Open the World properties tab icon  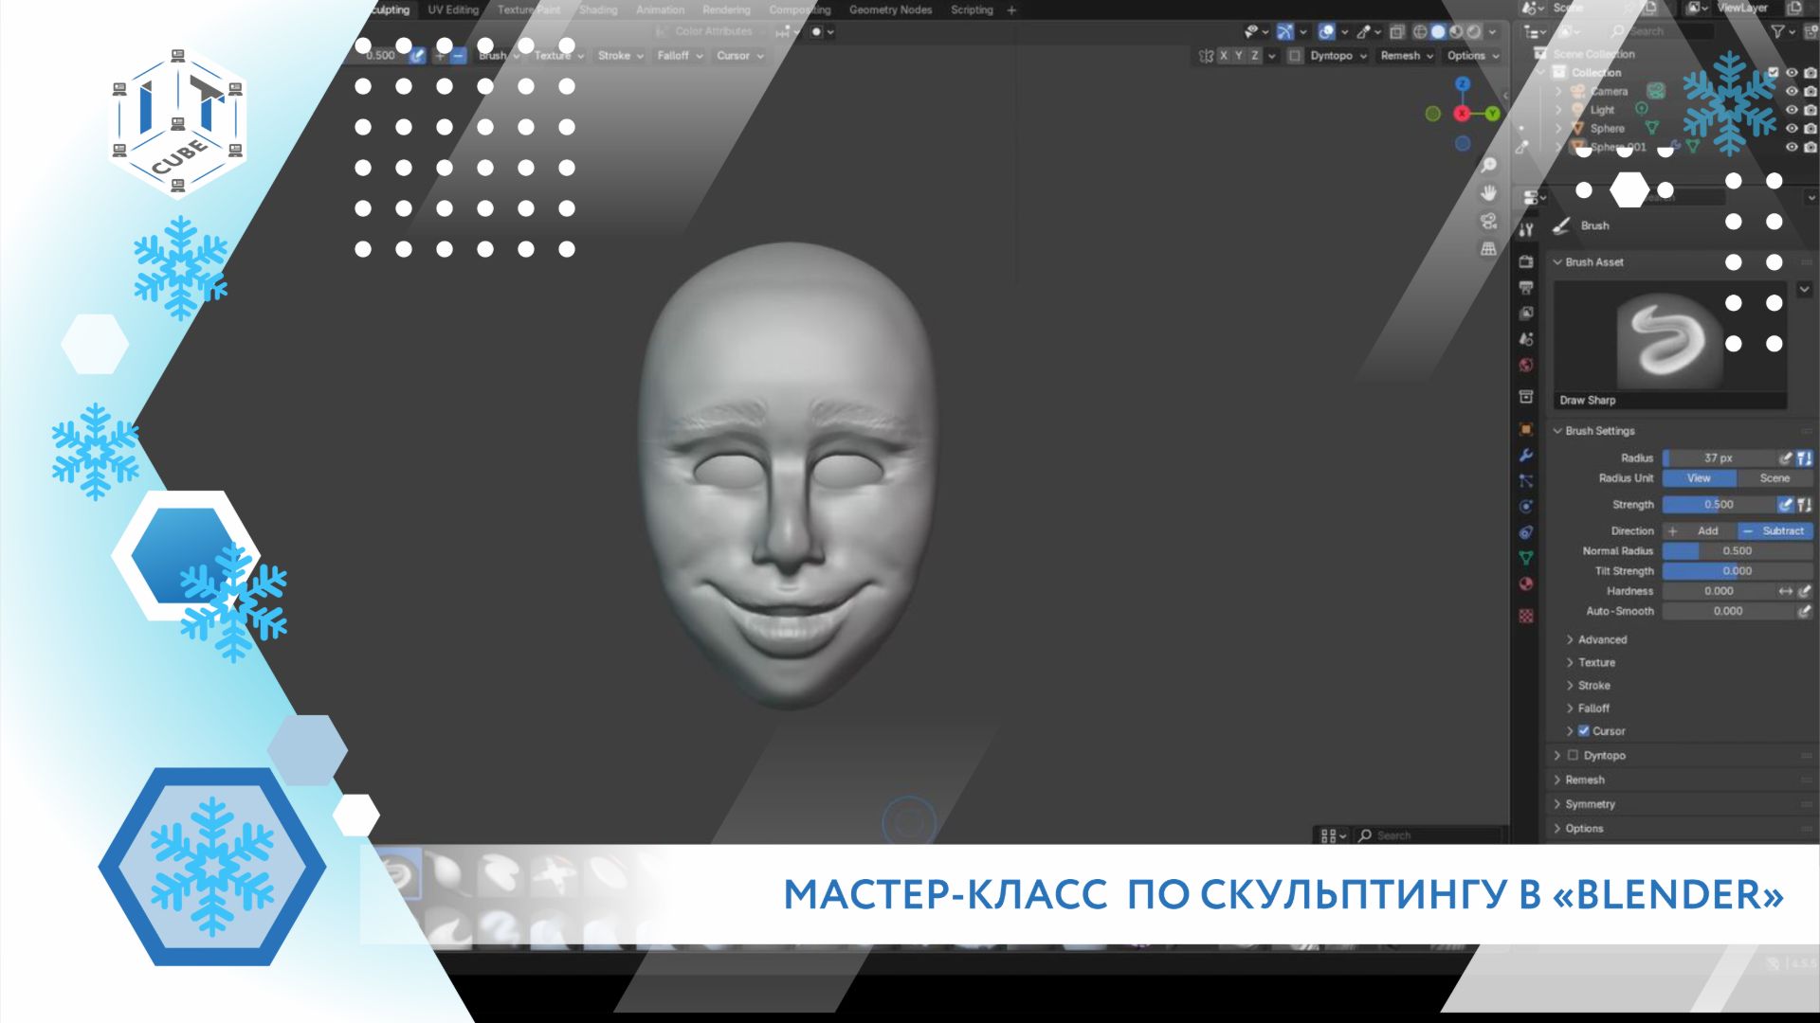(x=1525, y=366)
